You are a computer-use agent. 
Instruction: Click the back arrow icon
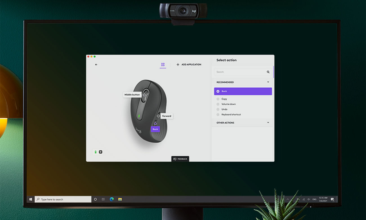(x=96, y=65)
